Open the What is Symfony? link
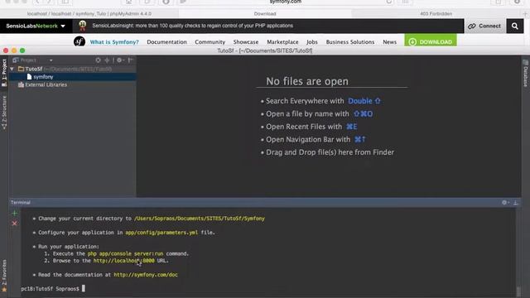This screenshot has height=298, width=530. coord(114,42)
